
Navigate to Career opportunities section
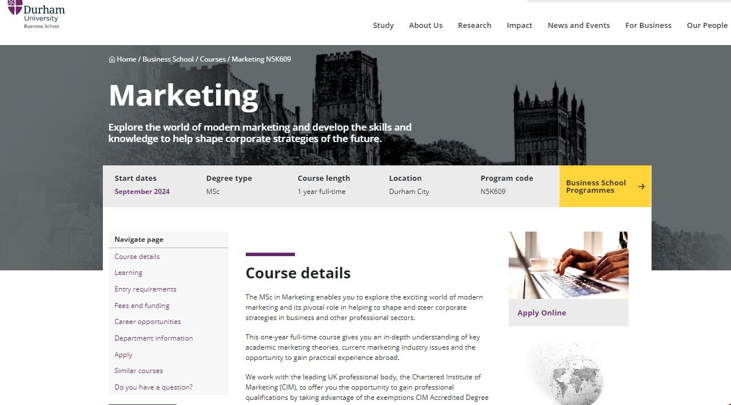pos(147,322)
